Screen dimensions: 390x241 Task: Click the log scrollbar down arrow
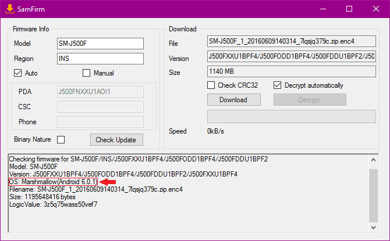(x=373, y=227)
